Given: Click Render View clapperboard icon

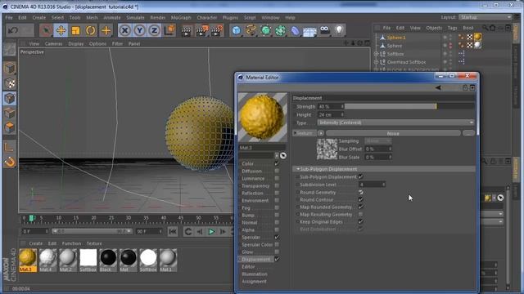Looking at the screenshot, I should 187,31.
